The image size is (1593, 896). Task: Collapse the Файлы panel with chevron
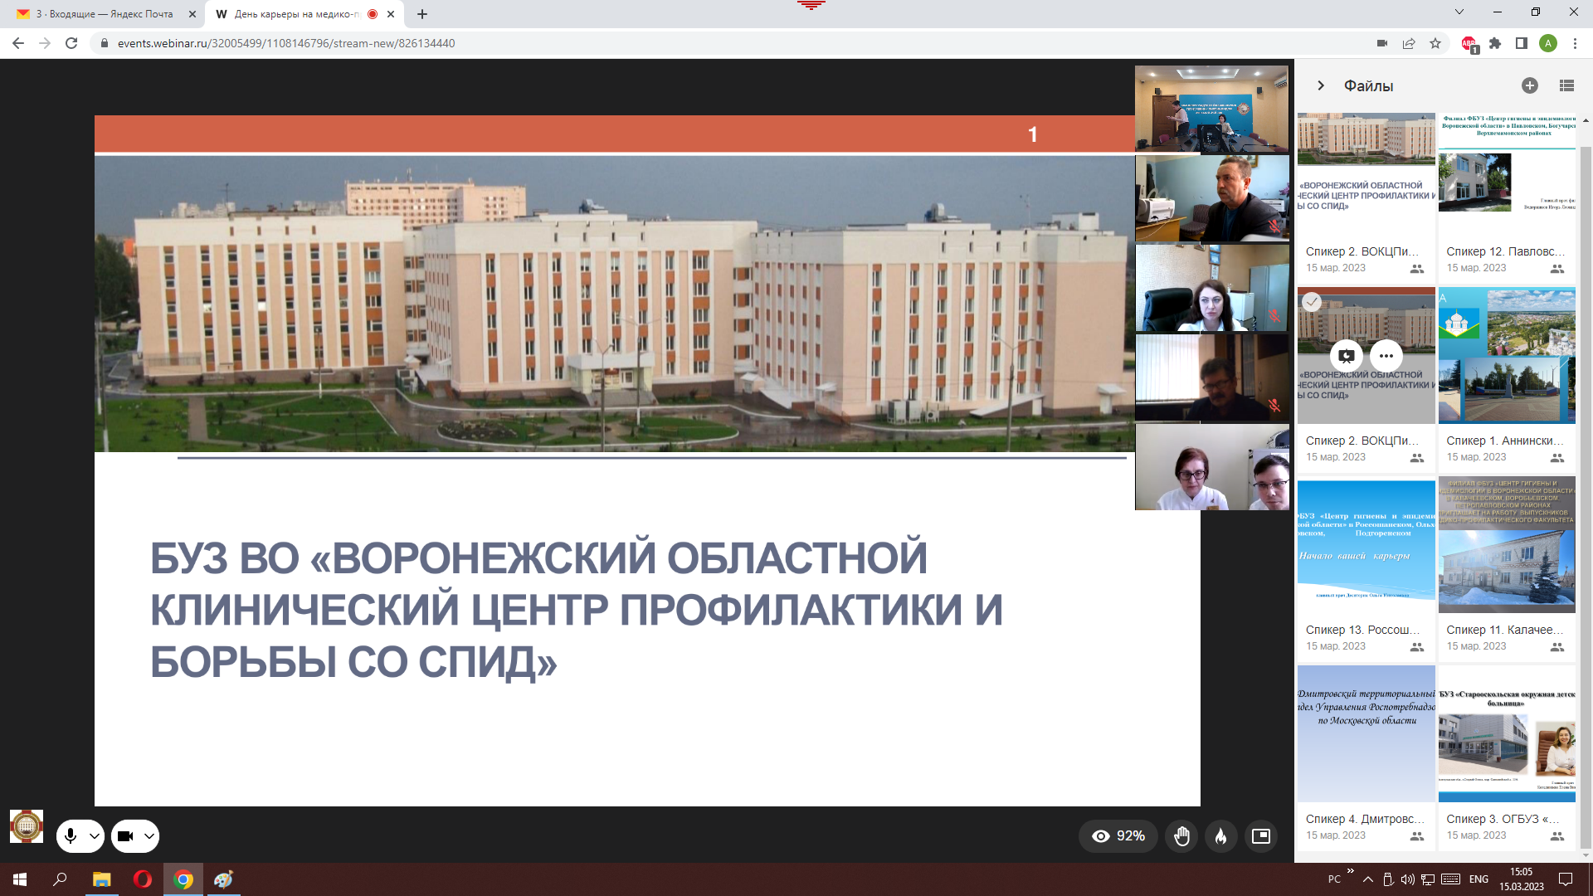point(1321,85)
